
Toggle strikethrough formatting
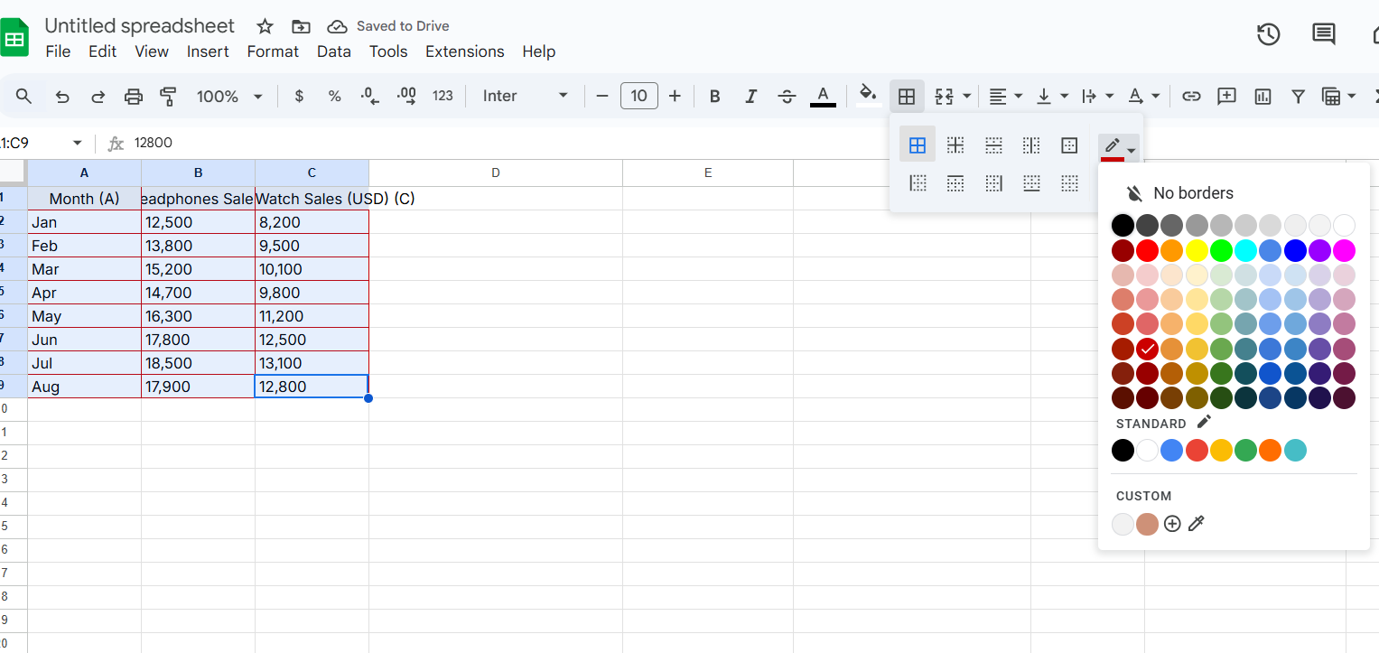(787, 96)
